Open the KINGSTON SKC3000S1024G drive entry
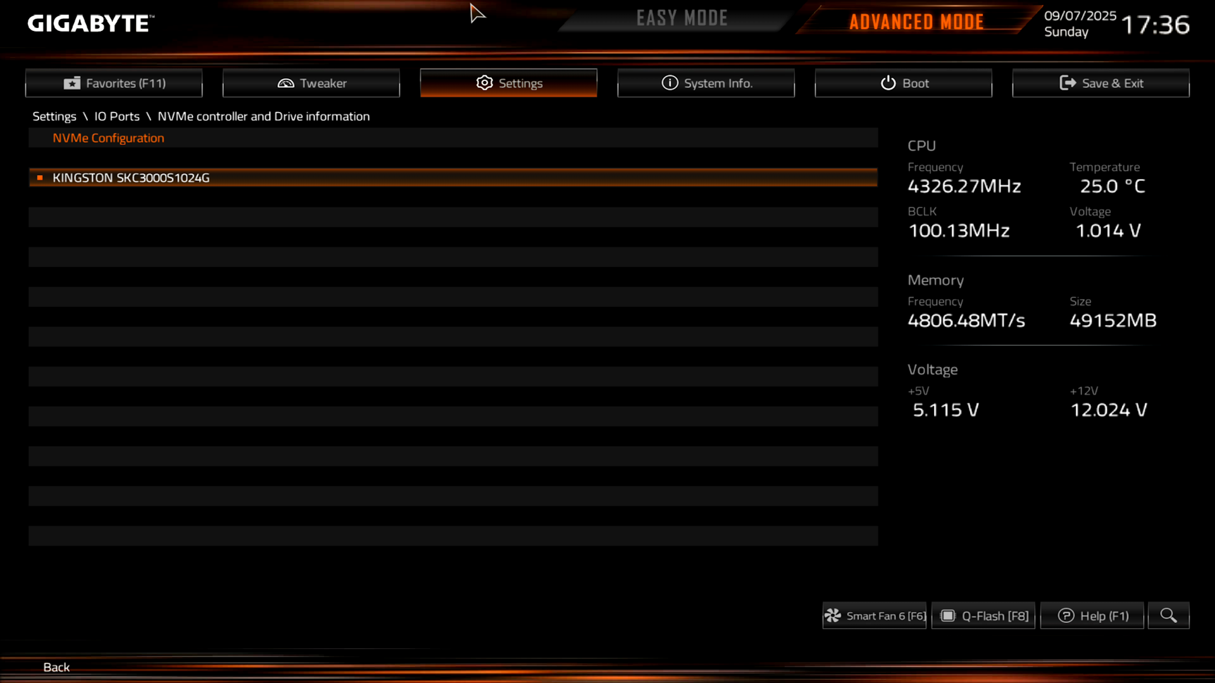This screenshot has width=1215, height=683. [453, 178]
